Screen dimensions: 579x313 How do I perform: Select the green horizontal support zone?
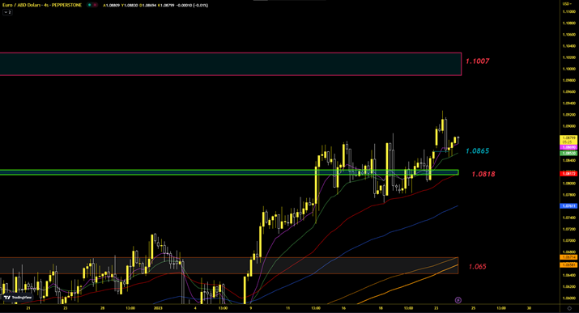pos(229,172)
